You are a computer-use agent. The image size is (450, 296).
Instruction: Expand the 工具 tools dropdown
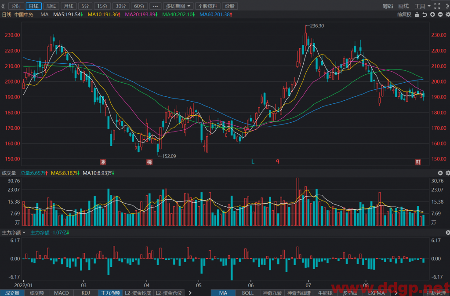pos(422,6)
